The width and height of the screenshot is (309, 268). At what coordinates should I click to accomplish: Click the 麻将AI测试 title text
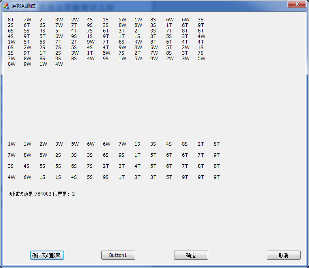(x=23, y=6)
